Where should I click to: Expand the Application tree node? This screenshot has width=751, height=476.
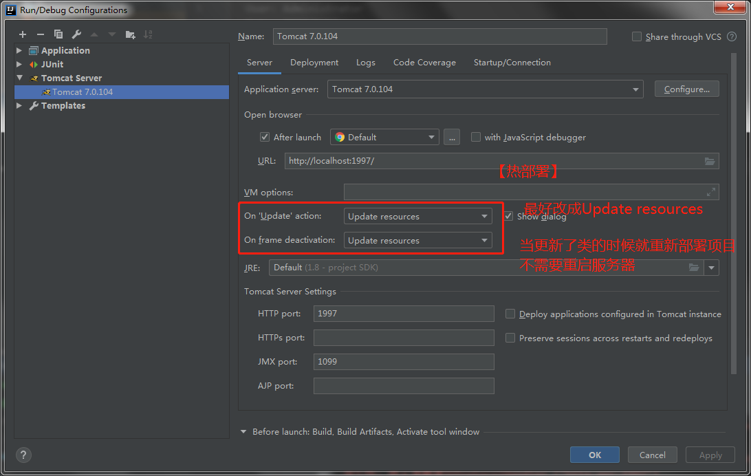(x=19, y=50)
